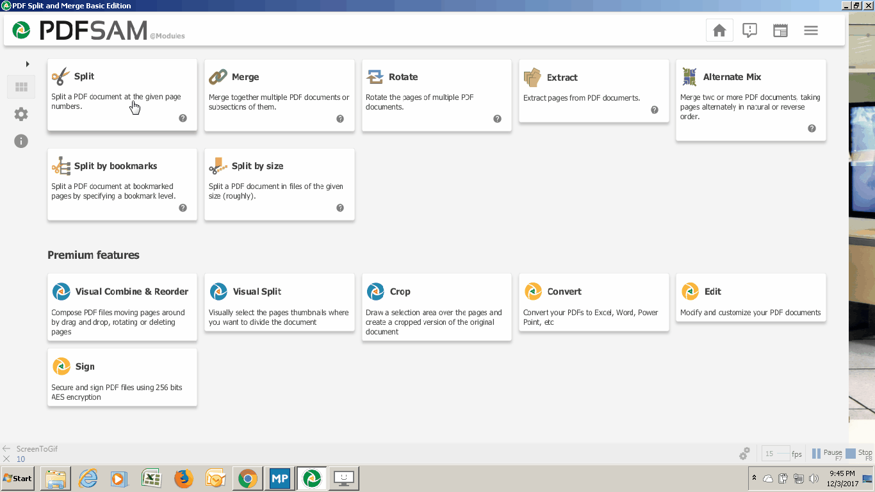The width and height of the screenshot is (875, 492).
Task: Click the "Visual Split" title
Action: point(257,291)
